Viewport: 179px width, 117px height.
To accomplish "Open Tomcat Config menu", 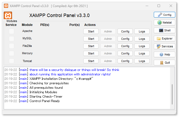I will pyautogui.click(x=125, y=61).
